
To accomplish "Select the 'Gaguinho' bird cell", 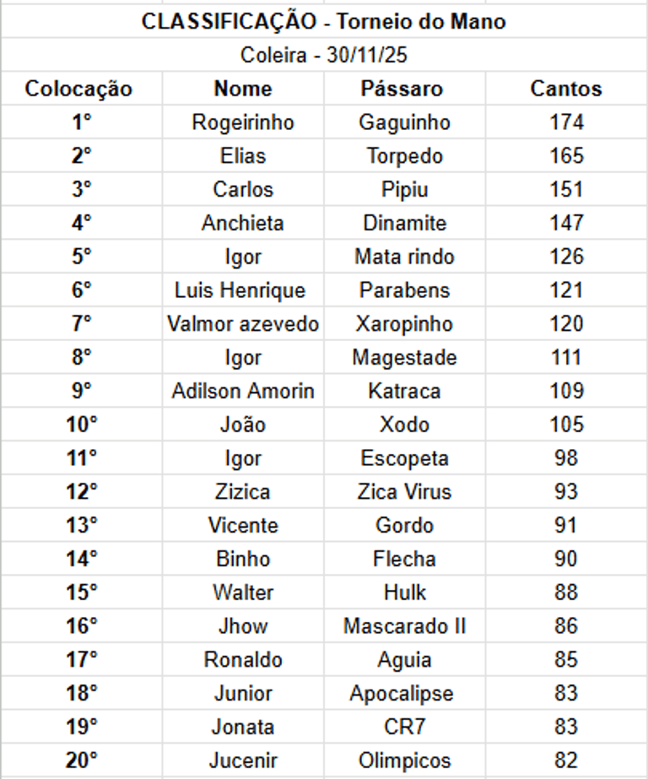I will [404, 122].
